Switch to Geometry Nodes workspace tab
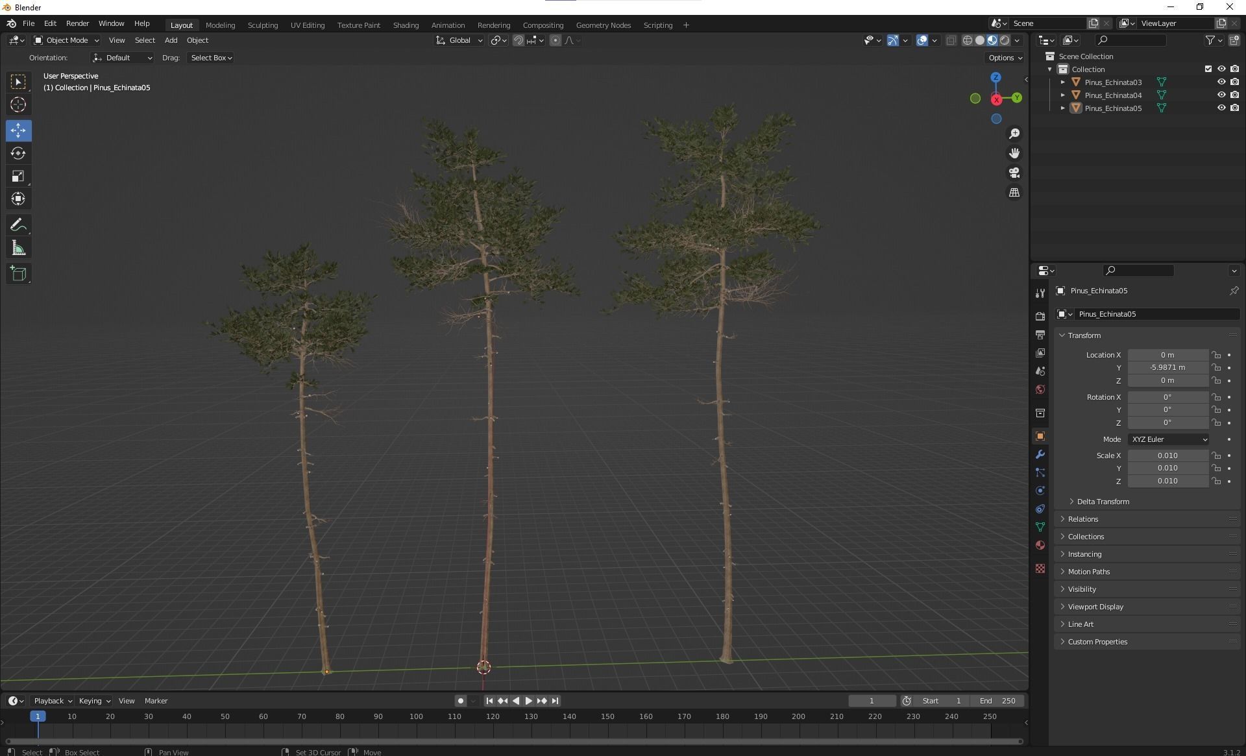 [x=603, y=25]
